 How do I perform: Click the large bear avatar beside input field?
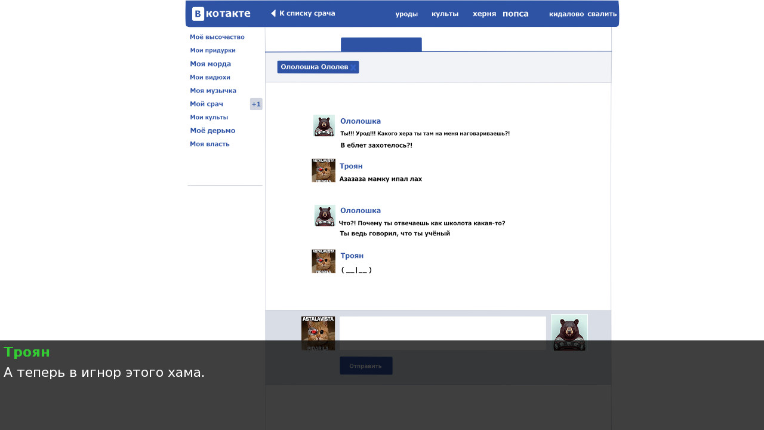pos(569,333)
